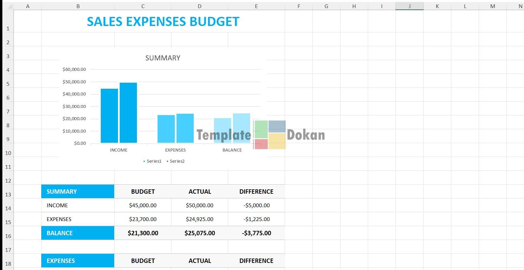524x270 pixels.
Task: Click the Series2 legend marker
Action: (x=167, y=161)
